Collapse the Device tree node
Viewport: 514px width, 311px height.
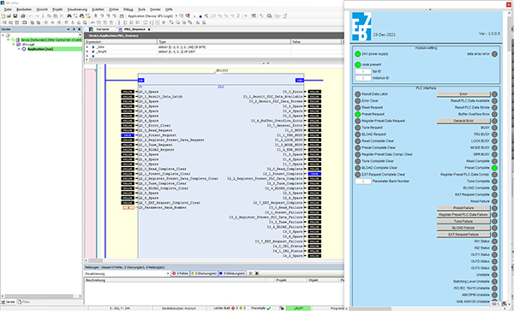[9, 39]
